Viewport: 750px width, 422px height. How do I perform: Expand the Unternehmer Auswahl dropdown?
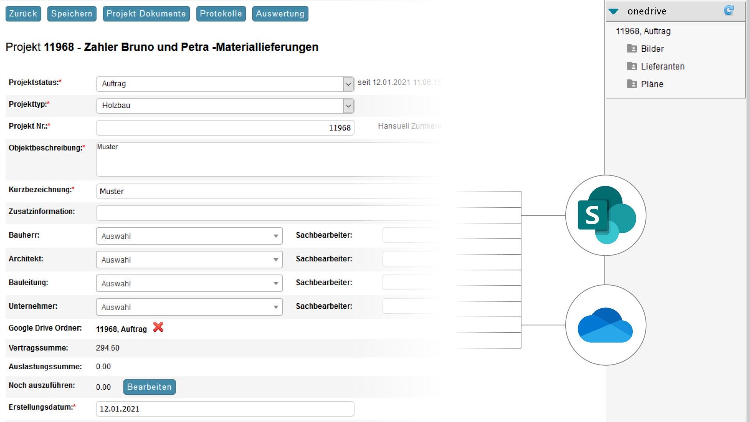coord(276,307)
